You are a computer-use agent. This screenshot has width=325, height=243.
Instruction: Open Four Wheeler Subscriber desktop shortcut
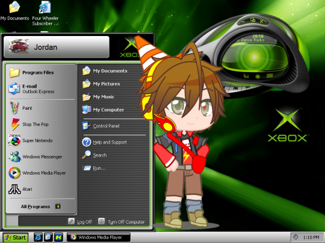pos(45,13)
